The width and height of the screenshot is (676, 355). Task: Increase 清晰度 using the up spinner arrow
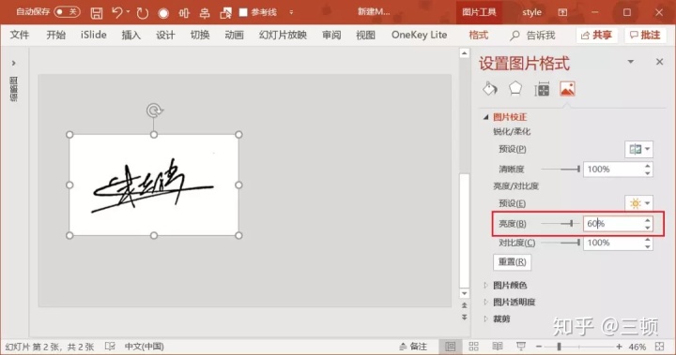point(648,166)
